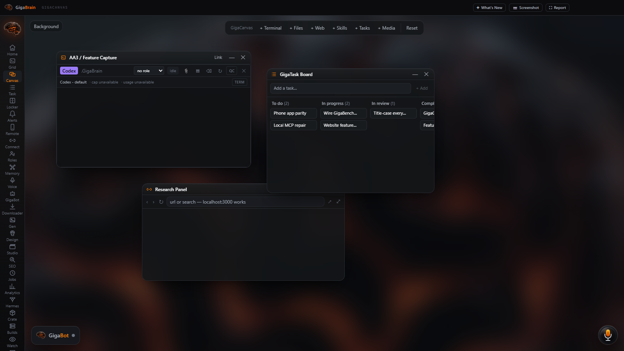
Task: Open Roles in the sidebar
Action: click(x=12, y=156)
